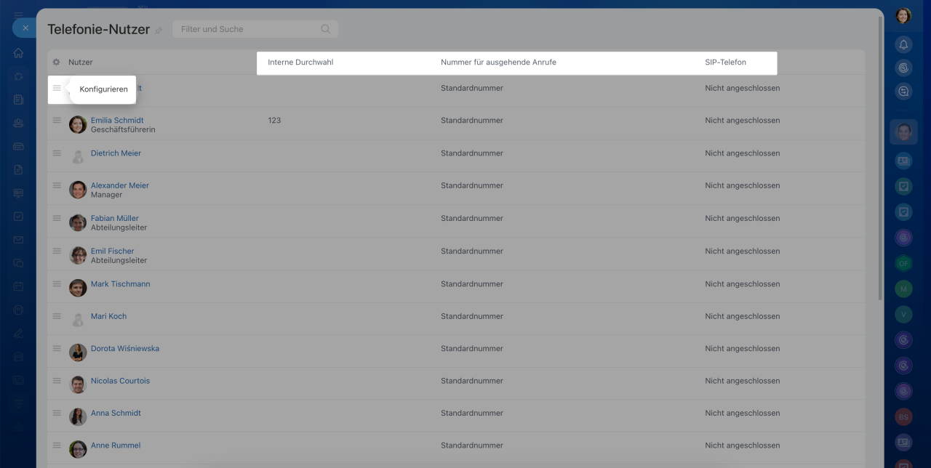Open row menu for Anna Schmidt
Viewport: 931px width, 468px height.
pos(57,413)
